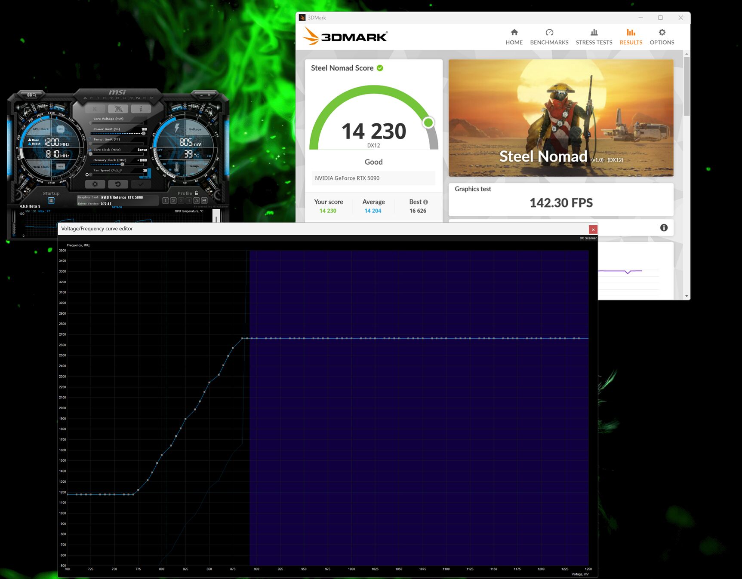Click Graphics Card name in Afterburner info bar
742x579 pixels.
122,197
